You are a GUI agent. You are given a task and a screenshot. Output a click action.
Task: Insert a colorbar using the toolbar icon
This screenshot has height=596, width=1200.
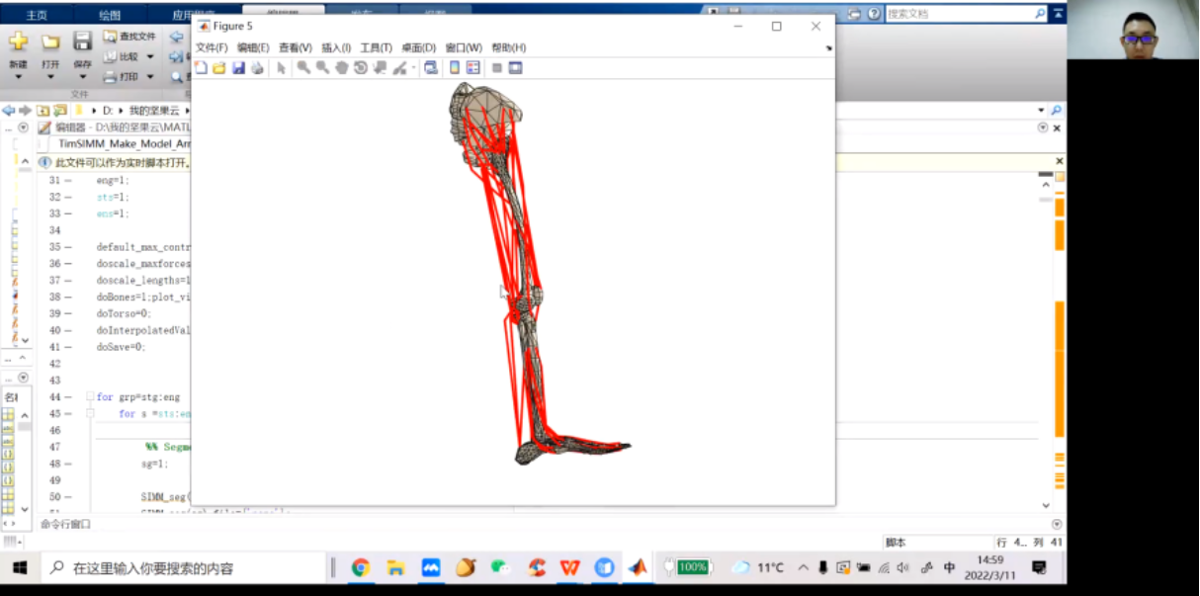[x=455, y=68]
